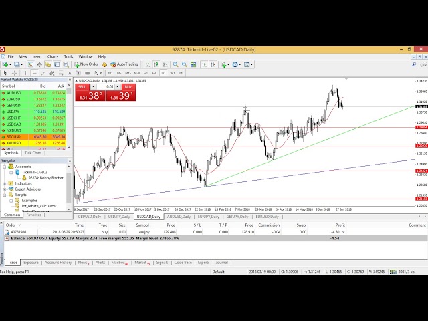
Task: Click the lot size volume field
Action: [x=110, y=86]
